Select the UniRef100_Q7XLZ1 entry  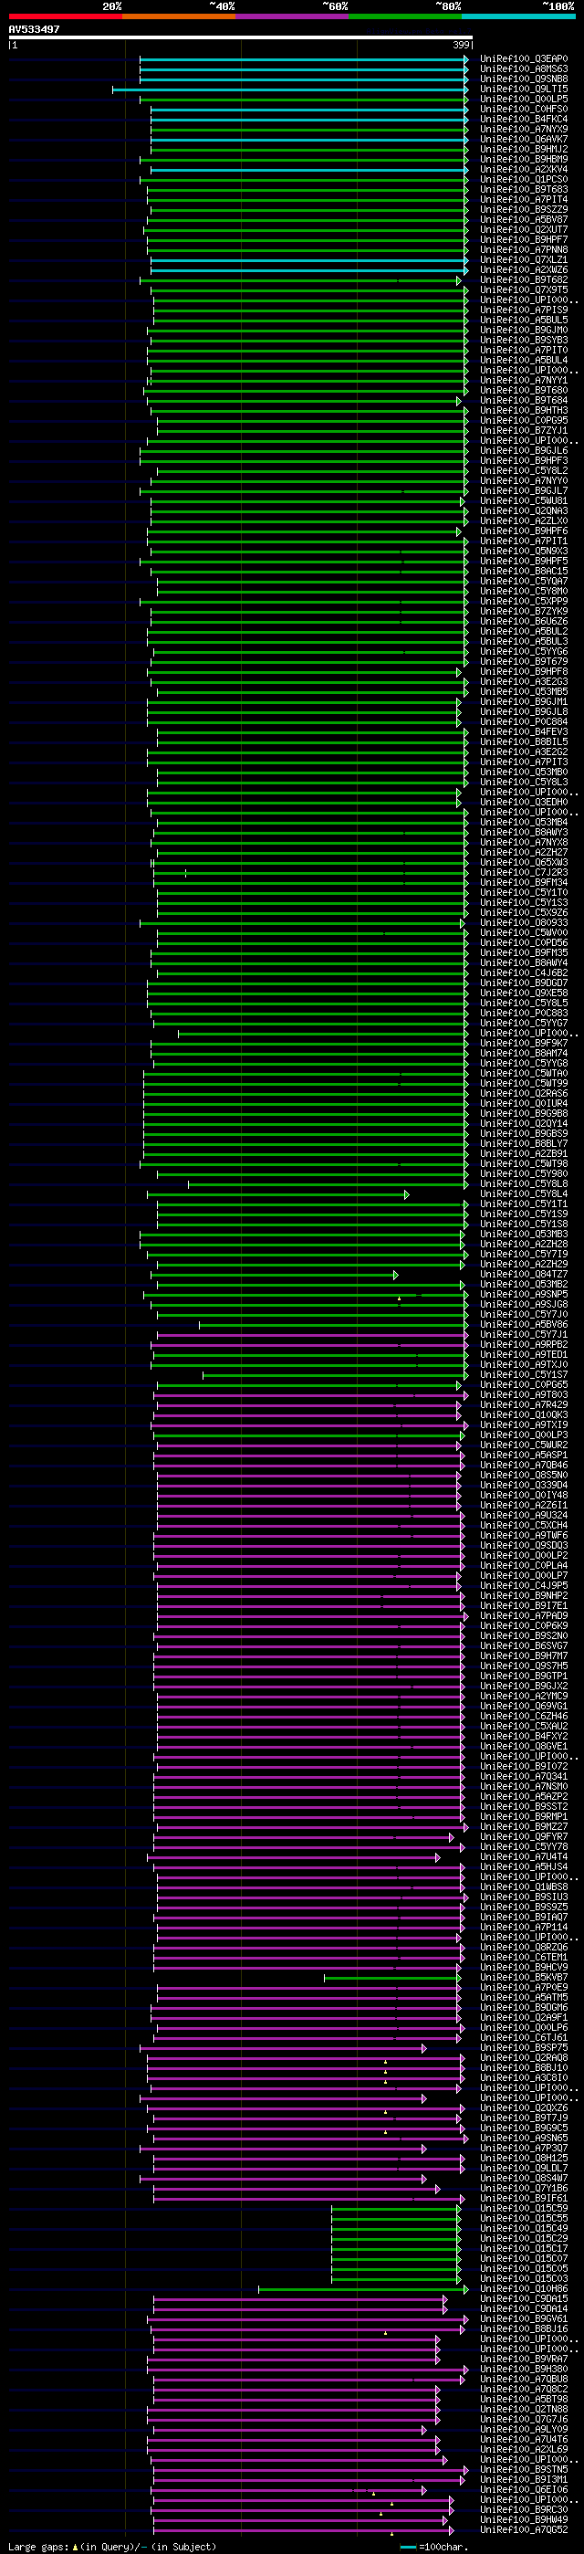[525, 259]
